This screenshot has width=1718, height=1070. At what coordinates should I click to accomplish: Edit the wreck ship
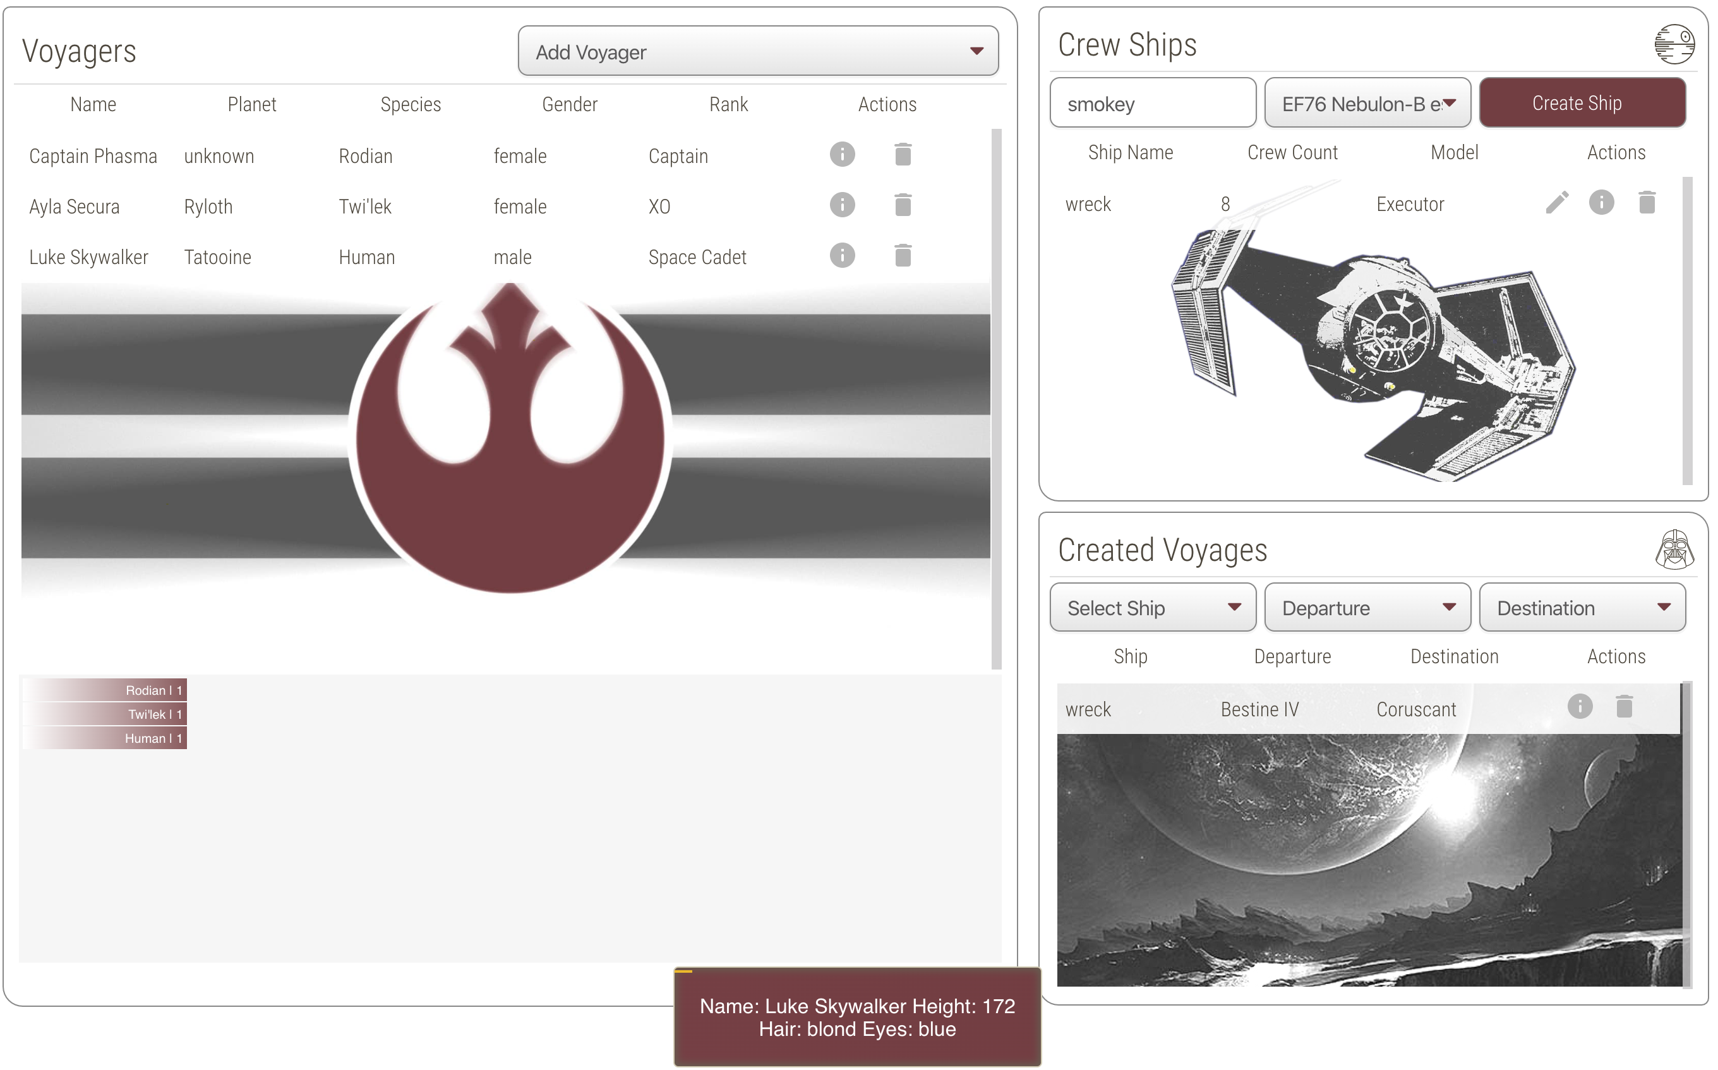click(1557, 203)
